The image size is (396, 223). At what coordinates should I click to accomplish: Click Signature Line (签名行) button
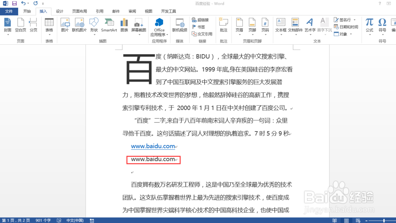343,20
